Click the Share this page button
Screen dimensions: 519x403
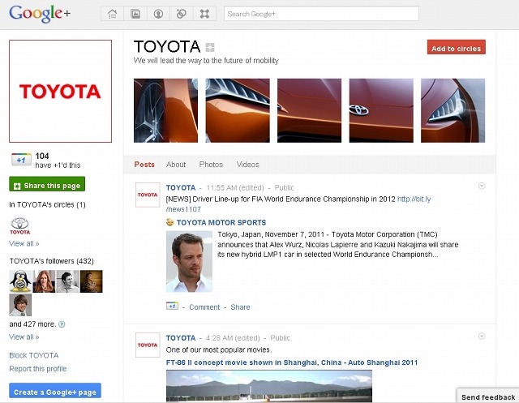click(47, 184)
